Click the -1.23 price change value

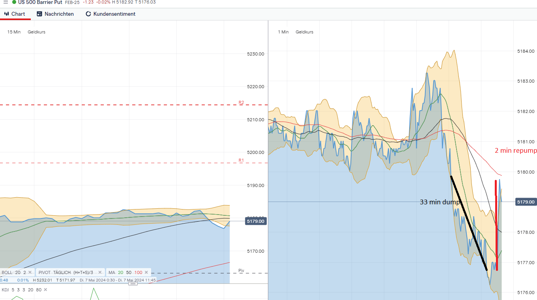click(88, 2)
